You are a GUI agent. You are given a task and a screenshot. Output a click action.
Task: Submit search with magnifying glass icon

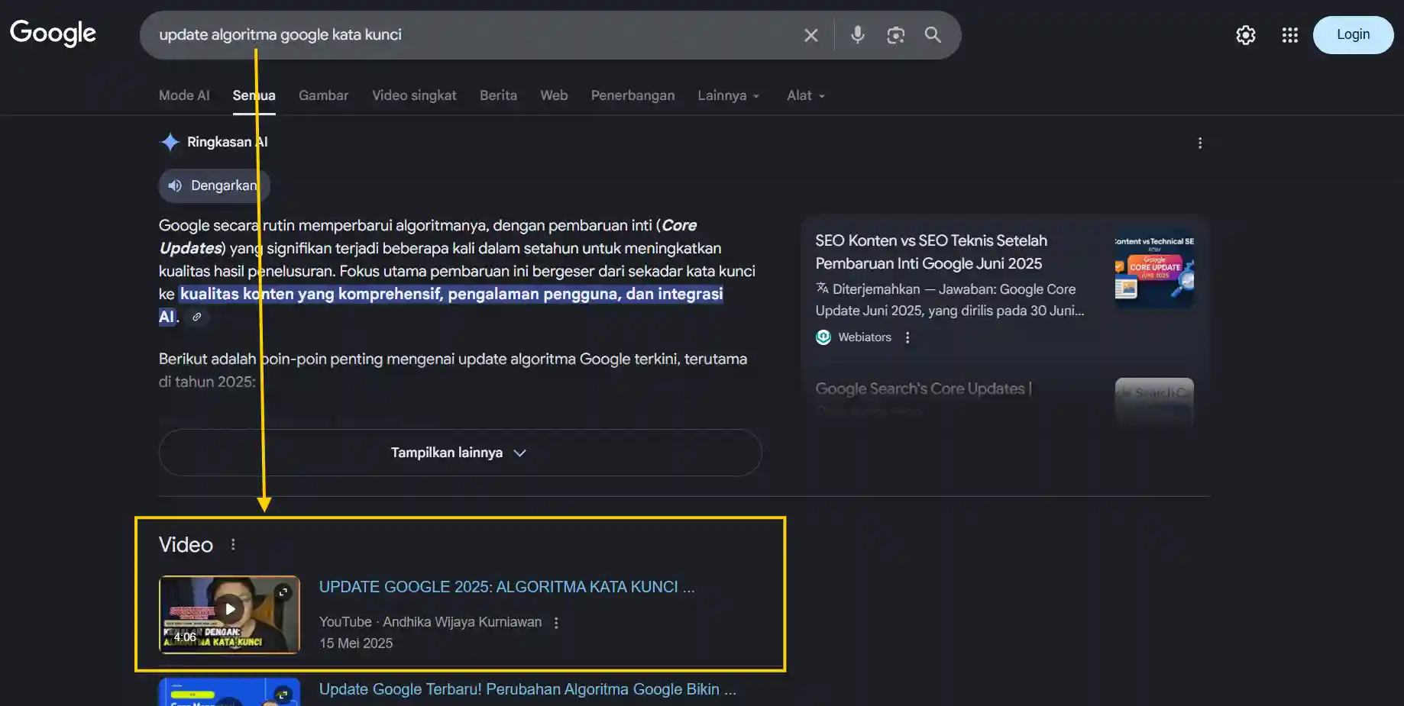(x=933, y=34)
